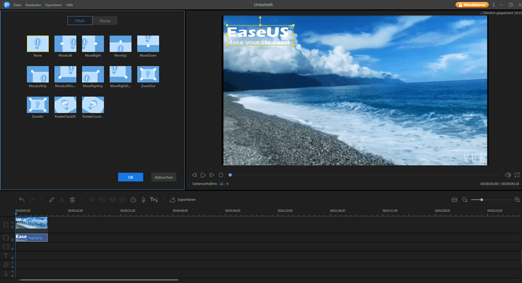This screenshot has width=522, height=283.
Task: Open the edit pencil tool
Action: pos(52,200)
